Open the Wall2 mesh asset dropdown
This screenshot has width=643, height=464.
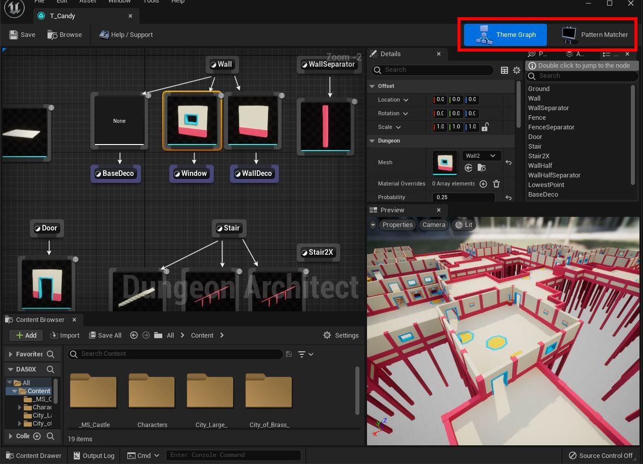click(481, 156)
